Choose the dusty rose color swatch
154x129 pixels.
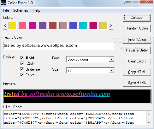click(63, 25)
